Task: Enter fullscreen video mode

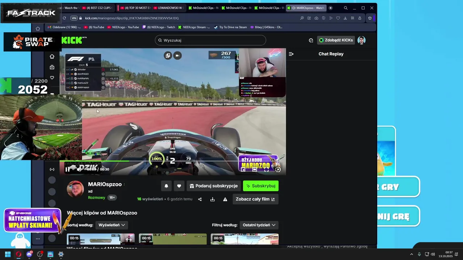Action: [x=266, y=169]
